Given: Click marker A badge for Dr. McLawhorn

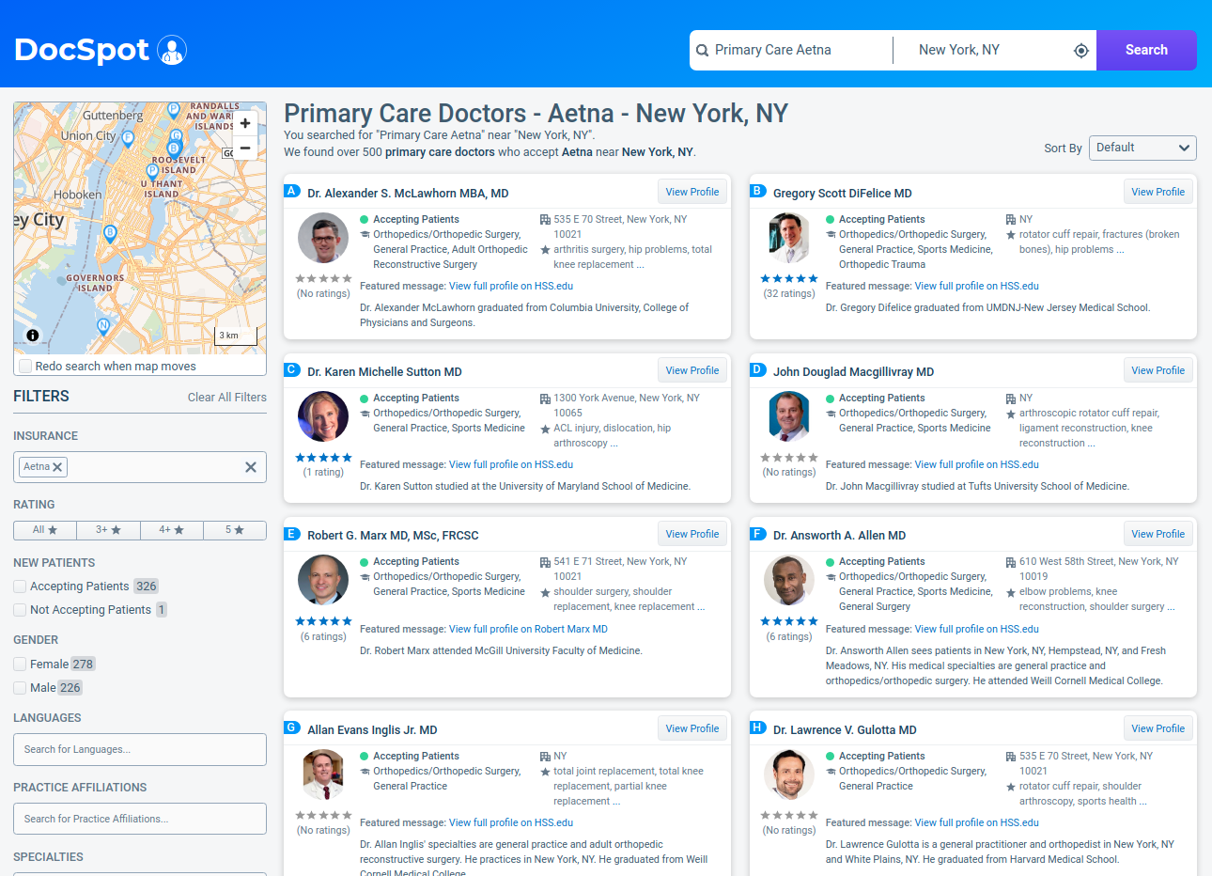Looking at the screenshot, I should pyautogui.click(x=291, y=191).
